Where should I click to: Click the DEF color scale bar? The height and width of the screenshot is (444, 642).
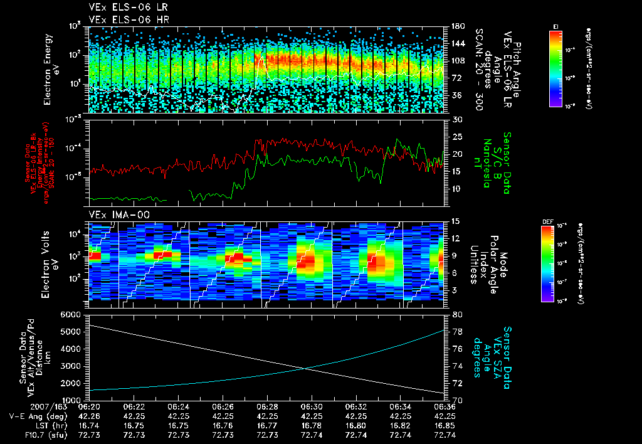coord(548,264)
